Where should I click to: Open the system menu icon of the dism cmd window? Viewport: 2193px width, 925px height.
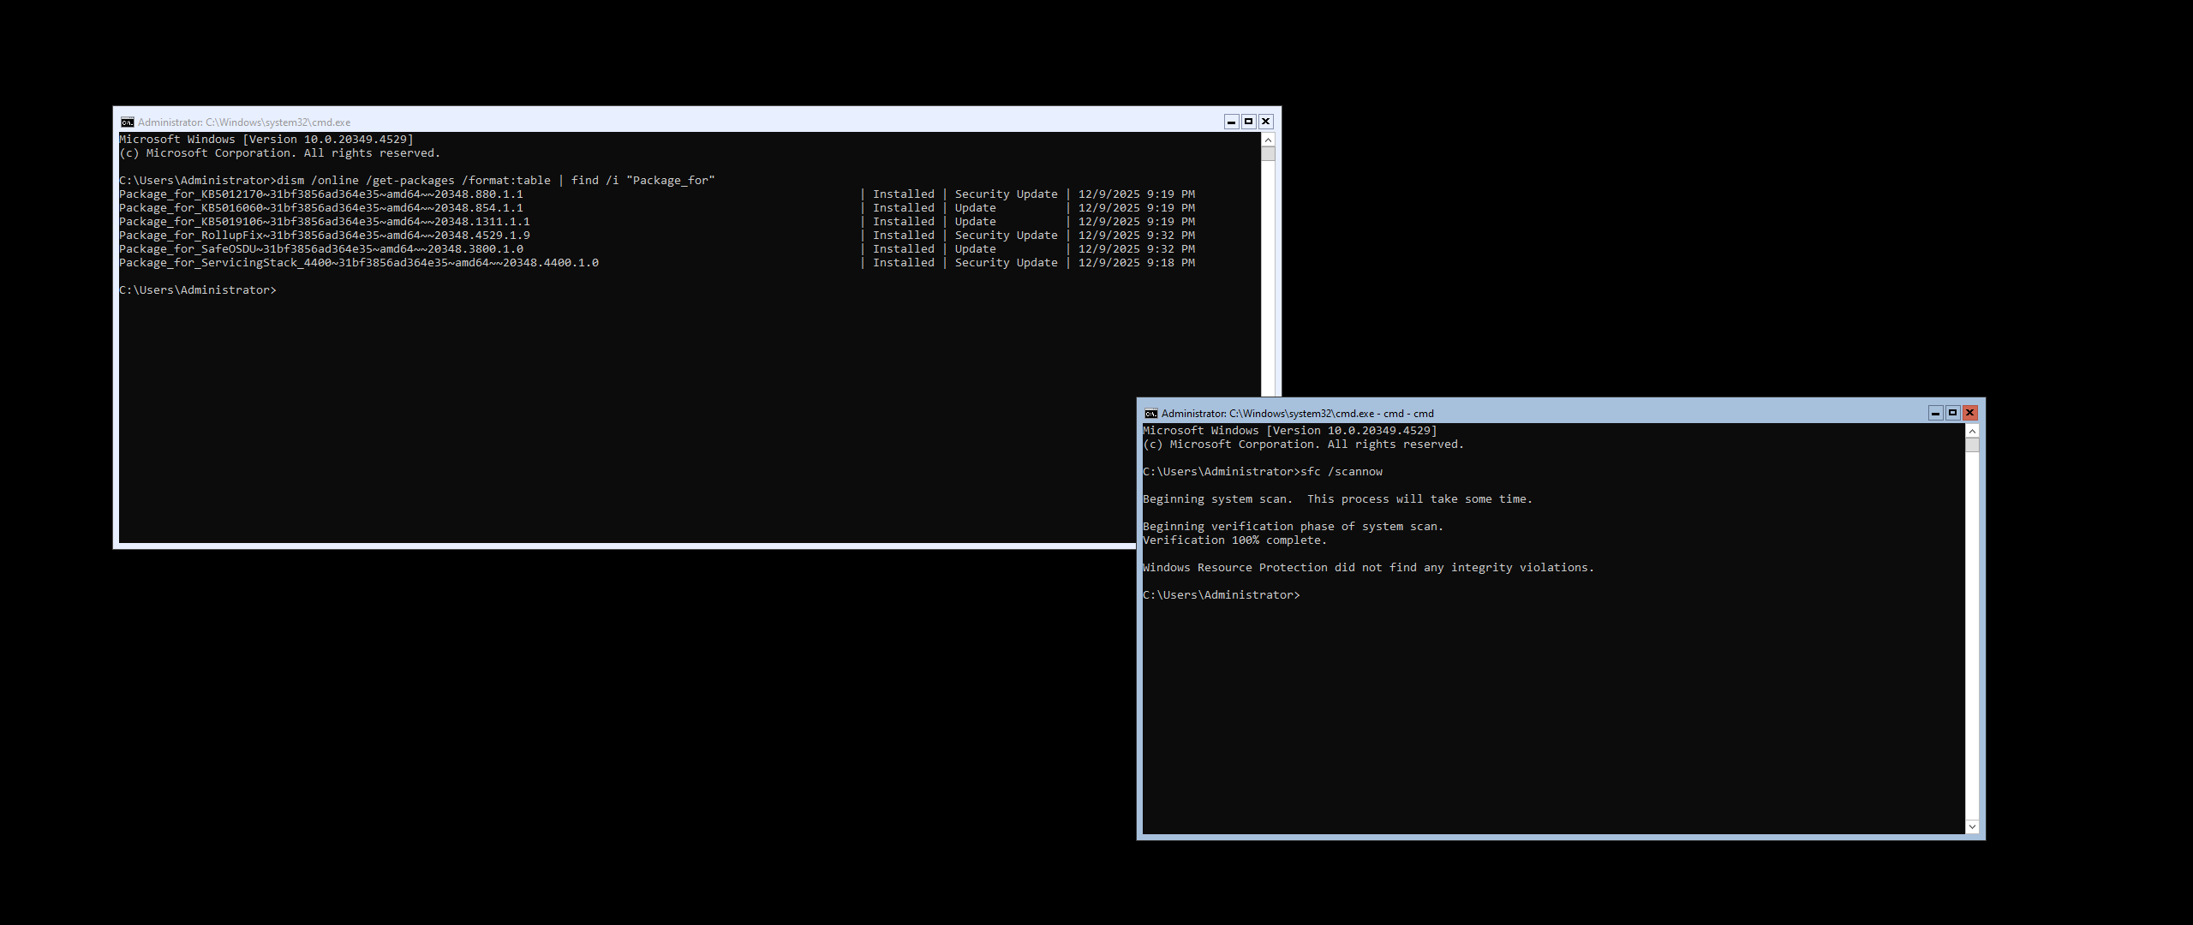click(128, 122)
